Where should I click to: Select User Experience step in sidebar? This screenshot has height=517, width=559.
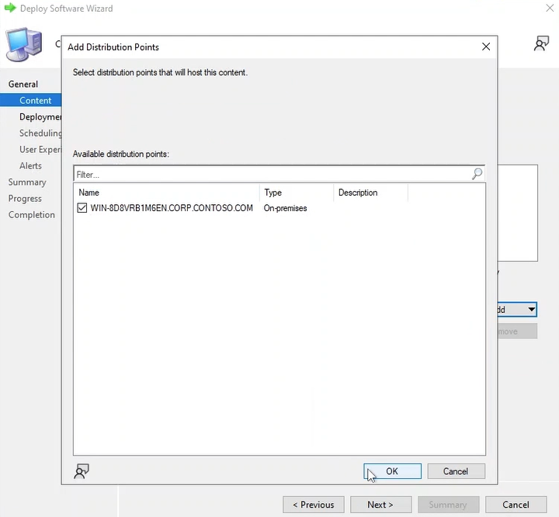(x=40, y=149)
